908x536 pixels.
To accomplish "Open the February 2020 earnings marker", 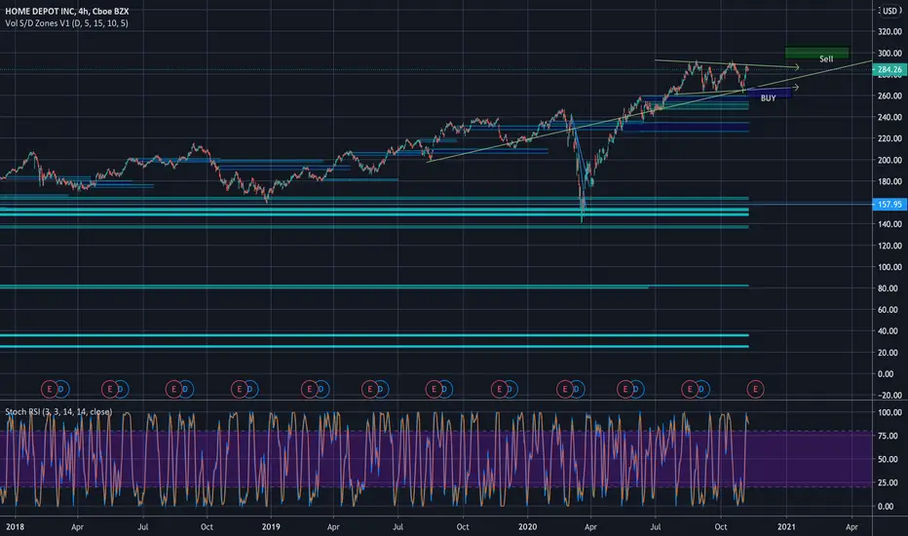I will [x=564, y=389].
